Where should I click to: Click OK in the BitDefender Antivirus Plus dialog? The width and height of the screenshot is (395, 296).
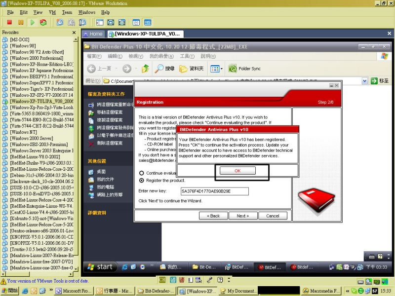pos(237,171)
